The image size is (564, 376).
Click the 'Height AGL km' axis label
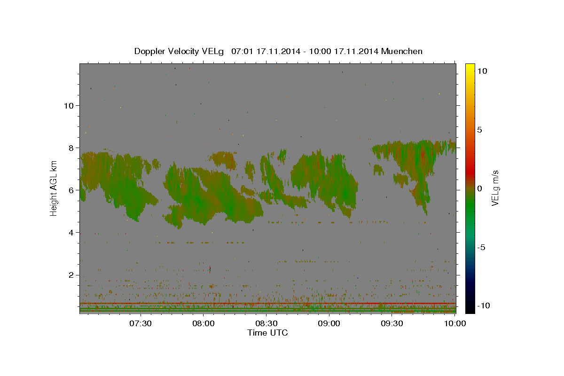[x=54, y=188]
